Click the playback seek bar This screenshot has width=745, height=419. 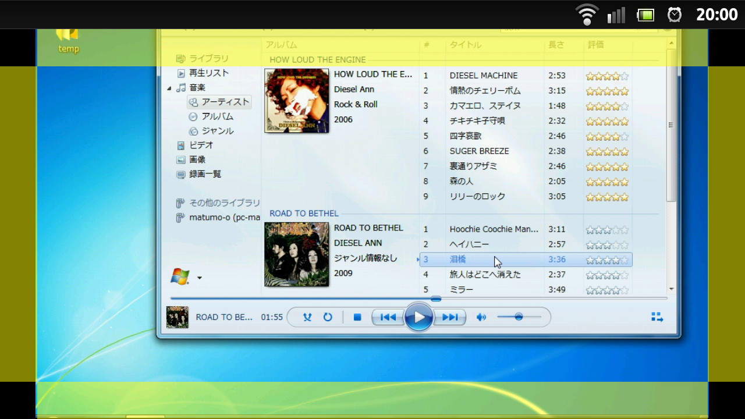[420, 299]
